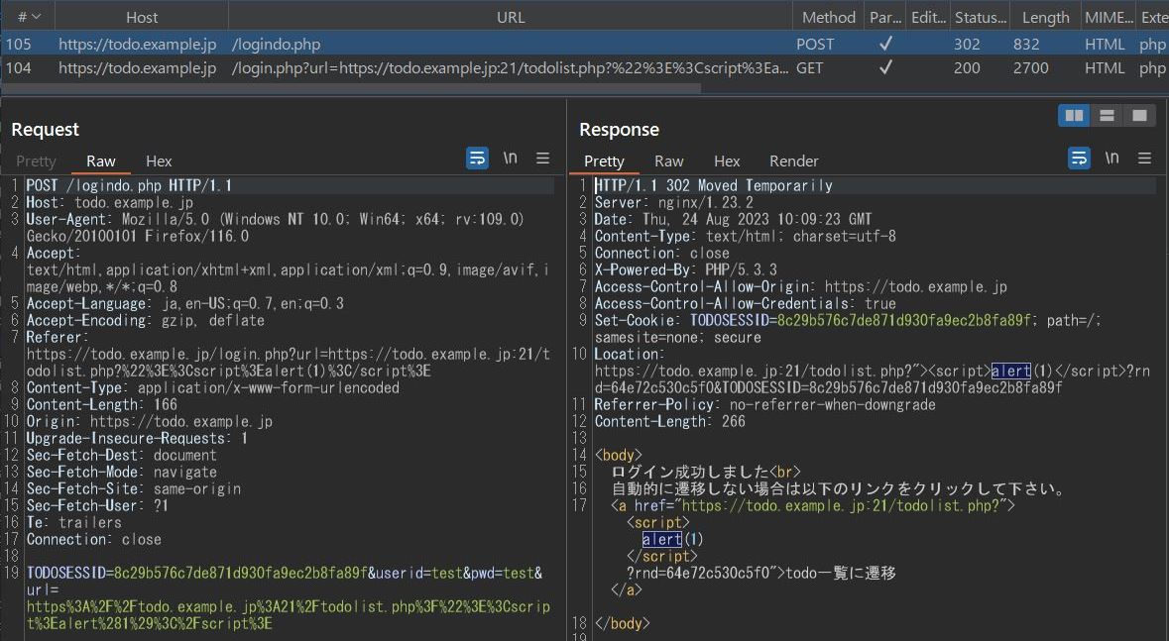This screenshot has height=641, width=1169.
Task: Click the highlighted alert in Location header
Action: [1011, 371]
